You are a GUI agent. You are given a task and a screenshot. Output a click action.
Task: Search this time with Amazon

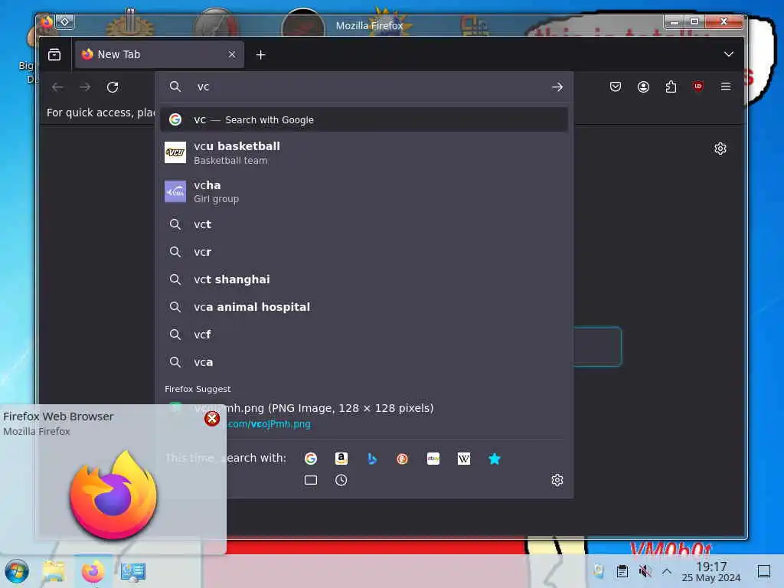pos(341,459)
